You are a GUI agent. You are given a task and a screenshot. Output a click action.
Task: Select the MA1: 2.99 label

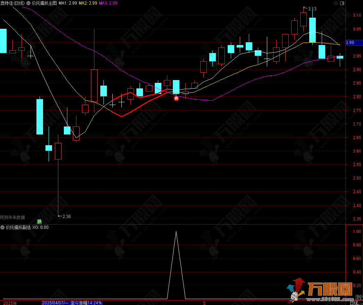(x=67, y=3)
